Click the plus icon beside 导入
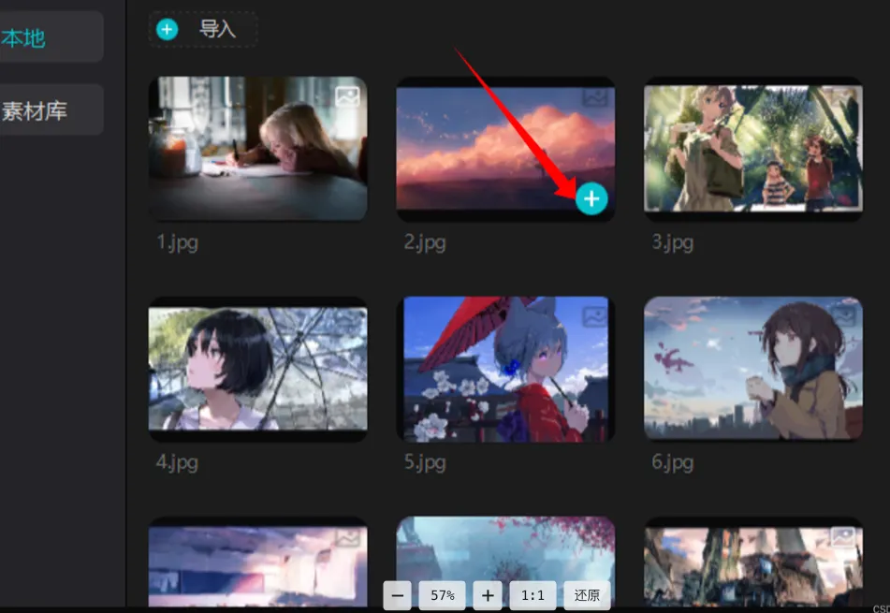Image resolution: width=890 pixels, height=613 pixels. click(167, 30)
